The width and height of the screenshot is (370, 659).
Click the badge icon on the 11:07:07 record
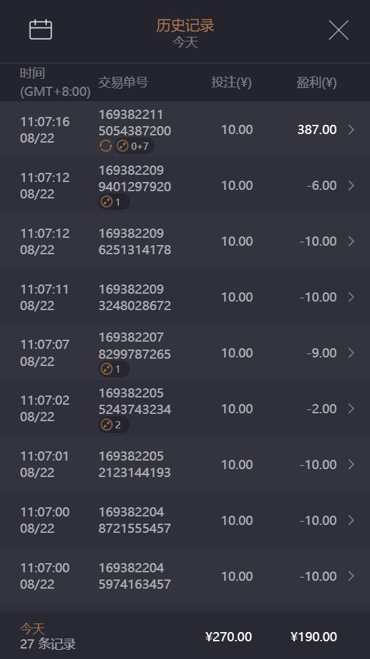point(106,369)
